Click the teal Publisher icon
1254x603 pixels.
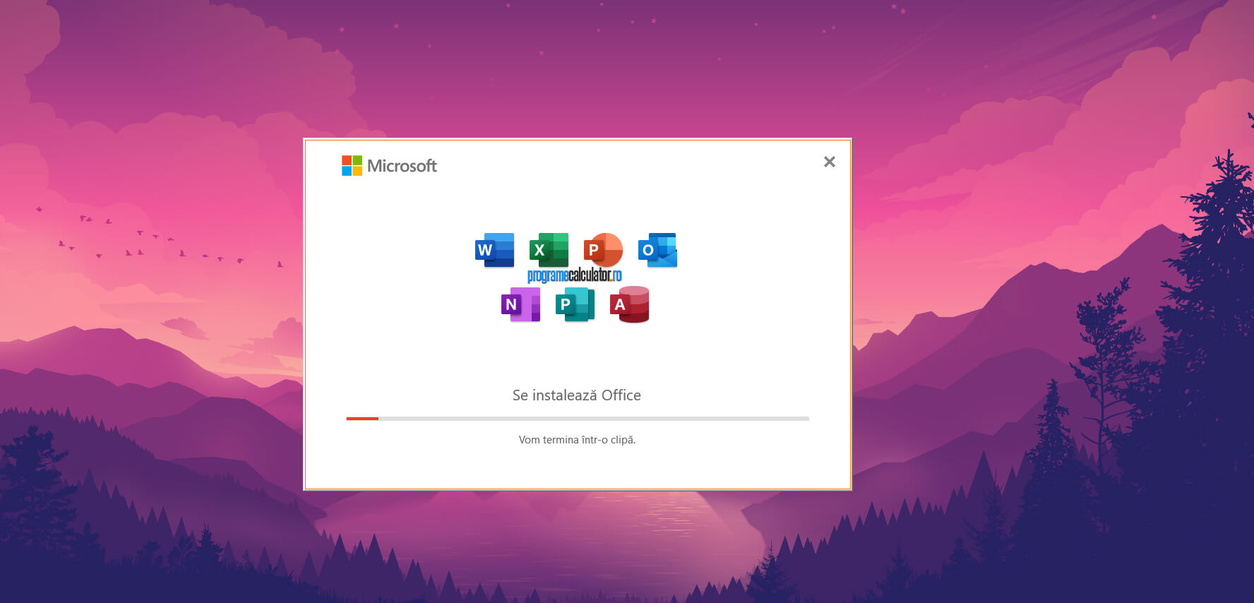coord(575,304)
